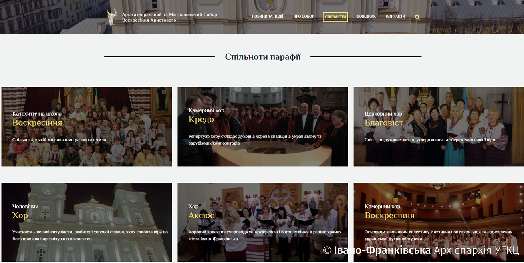Click the cathedral logo statue icon
Image resolution: width=524 pixels, height=263 pixels.
[x=112, y=17]
